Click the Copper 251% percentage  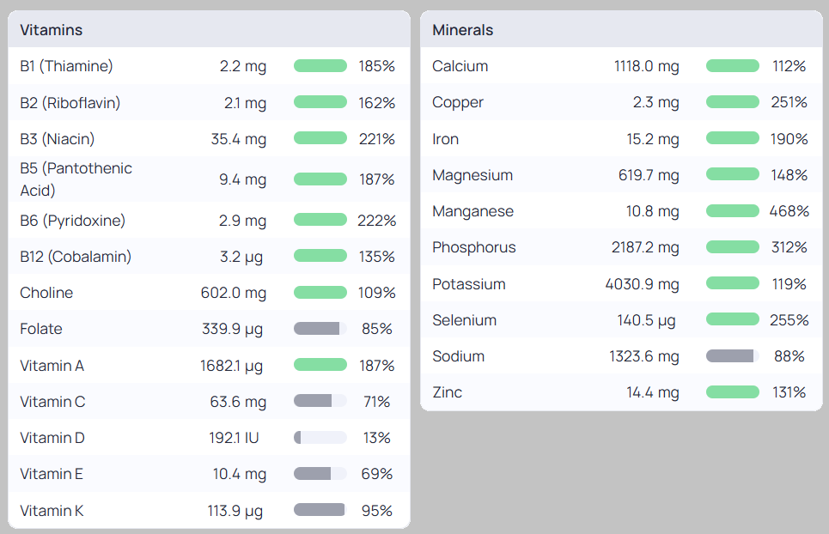coord(789,102)
